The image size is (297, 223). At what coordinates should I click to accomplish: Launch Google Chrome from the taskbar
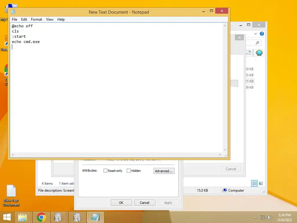click(x=41, y=217)
